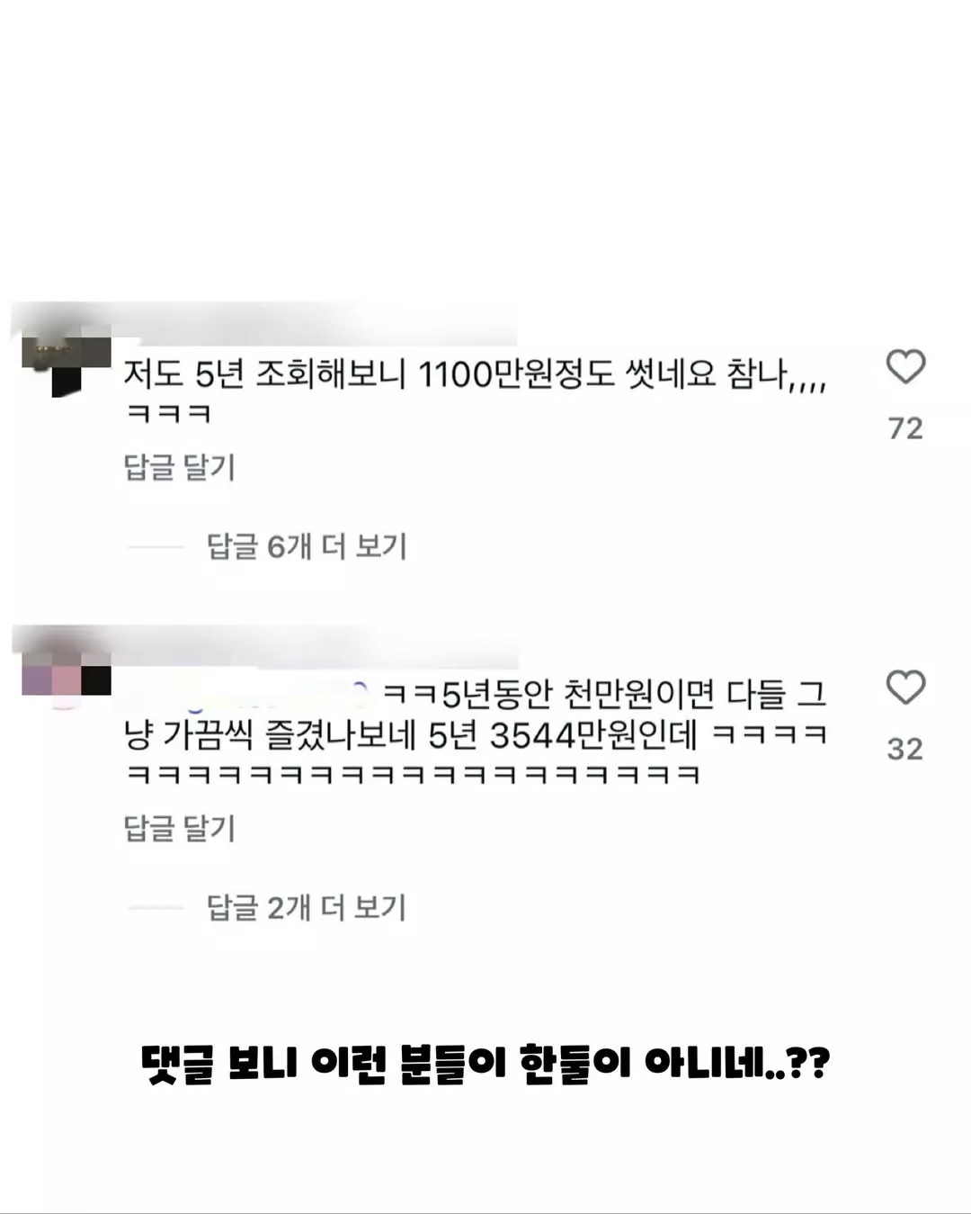Open the 32 likes count

905,749
